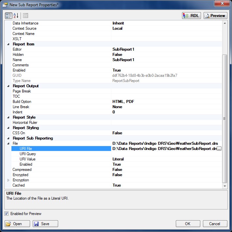This screenshot has height=232, width=232.
Task: Click the Preview button in toolbar
Action: [x=215, y=16]
